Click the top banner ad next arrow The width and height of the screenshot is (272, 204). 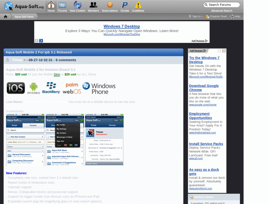click(41, 40)
